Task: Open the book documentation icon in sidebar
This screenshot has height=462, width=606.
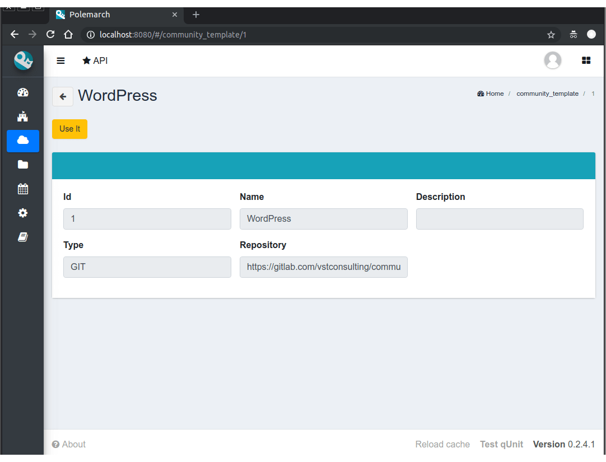Action: tap(23, 237)
